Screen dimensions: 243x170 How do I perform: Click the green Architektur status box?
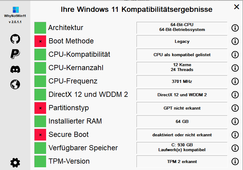(40, 28)
